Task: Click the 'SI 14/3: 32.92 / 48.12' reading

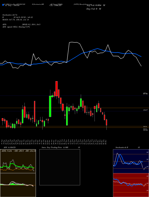Action: point(23,17)
